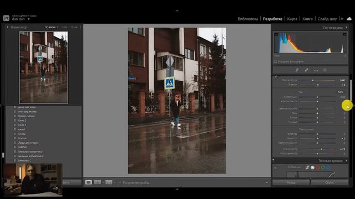Adjust the Texture slider handle

click(x=317, y=134)
